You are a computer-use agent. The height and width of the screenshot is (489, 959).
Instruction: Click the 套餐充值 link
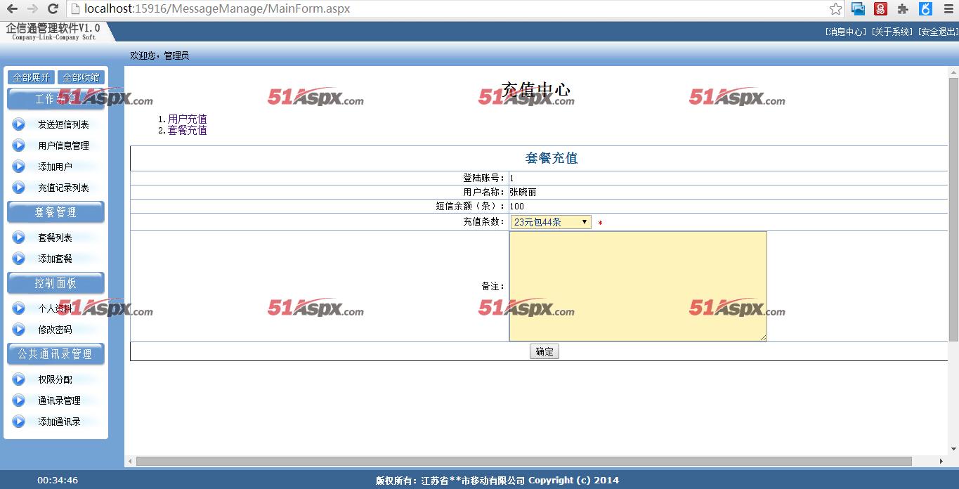(187, 130)
